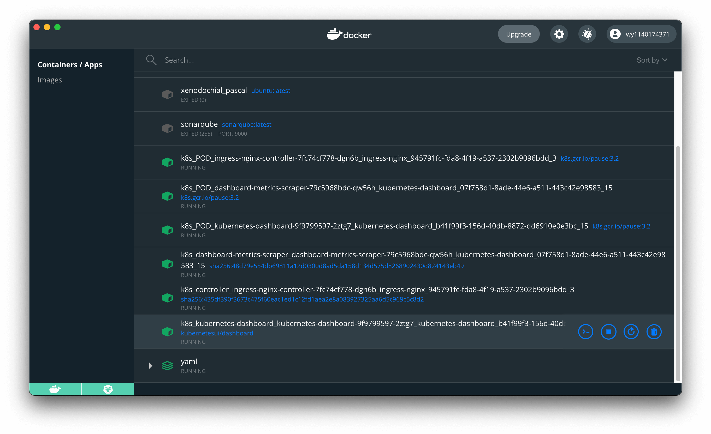
Task: Stop the kubernetes-dashboard container
Action: click(x=608, y=331)
